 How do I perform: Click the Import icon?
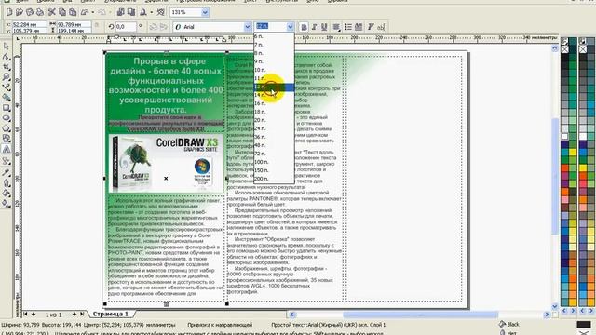[x=120, y=12]
